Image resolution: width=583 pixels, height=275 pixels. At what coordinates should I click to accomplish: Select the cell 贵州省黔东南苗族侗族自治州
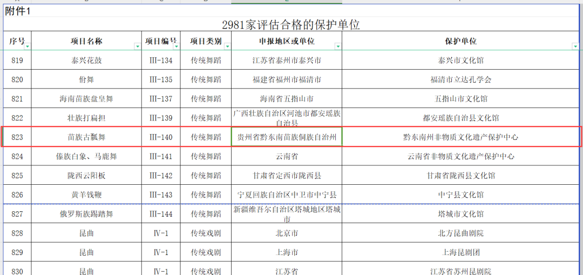[287, 137]
